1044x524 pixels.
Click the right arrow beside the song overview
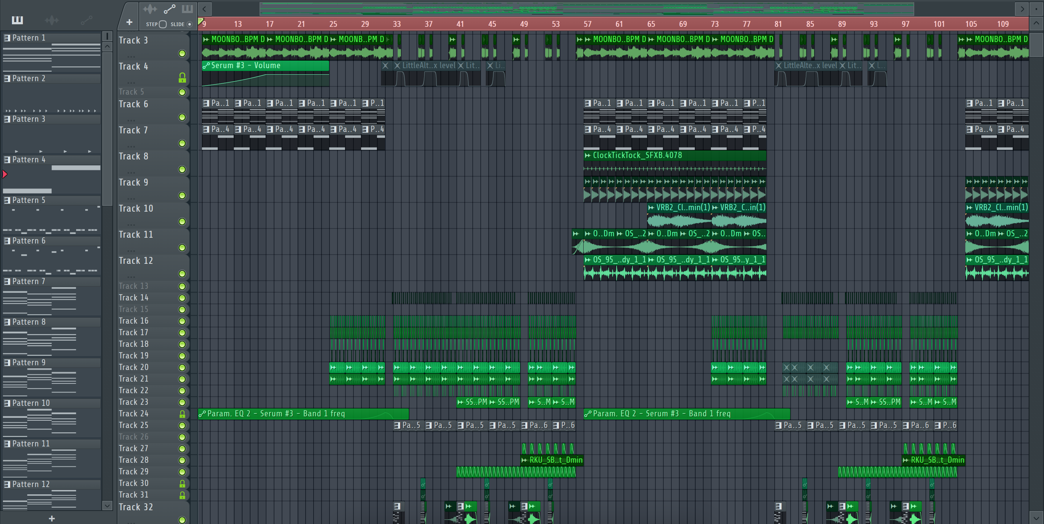[1022, 8]
